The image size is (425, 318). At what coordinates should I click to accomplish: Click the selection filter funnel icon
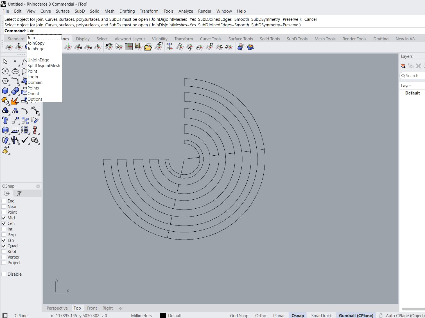19,193
